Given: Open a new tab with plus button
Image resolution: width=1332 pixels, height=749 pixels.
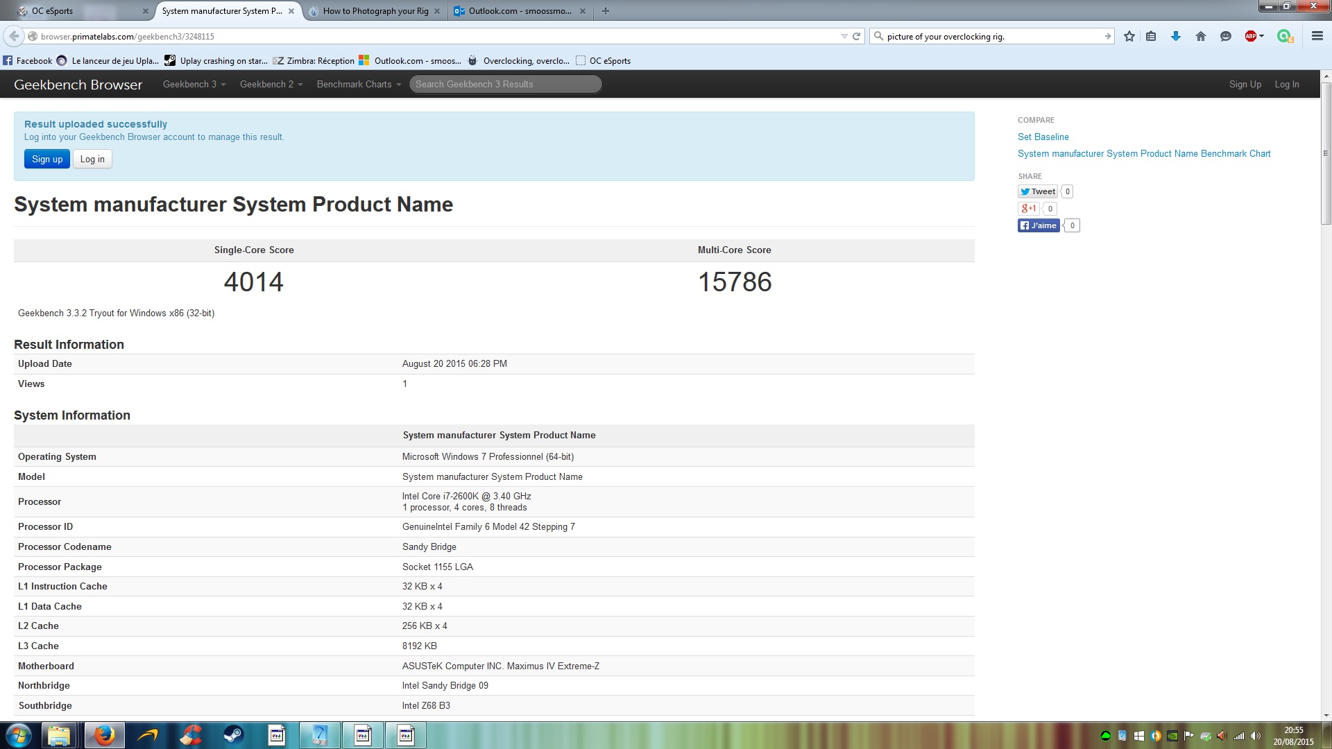Looking at the screenshot, I should (x=606, y=11).
